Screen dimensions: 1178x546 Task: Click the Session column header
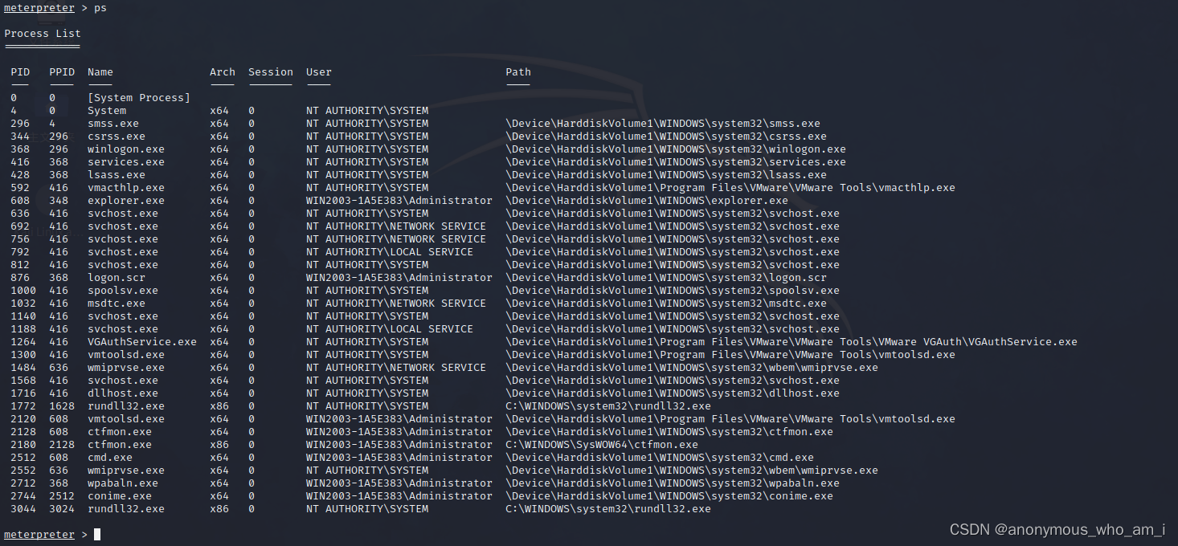(x=271, y=72)
